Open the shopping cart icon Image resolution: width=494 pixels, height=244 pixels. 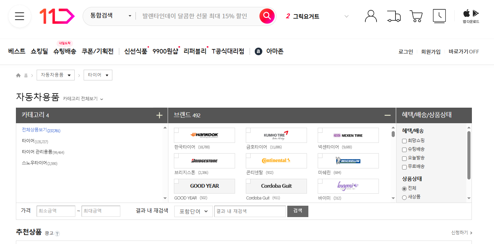click(x=416, y=16)
